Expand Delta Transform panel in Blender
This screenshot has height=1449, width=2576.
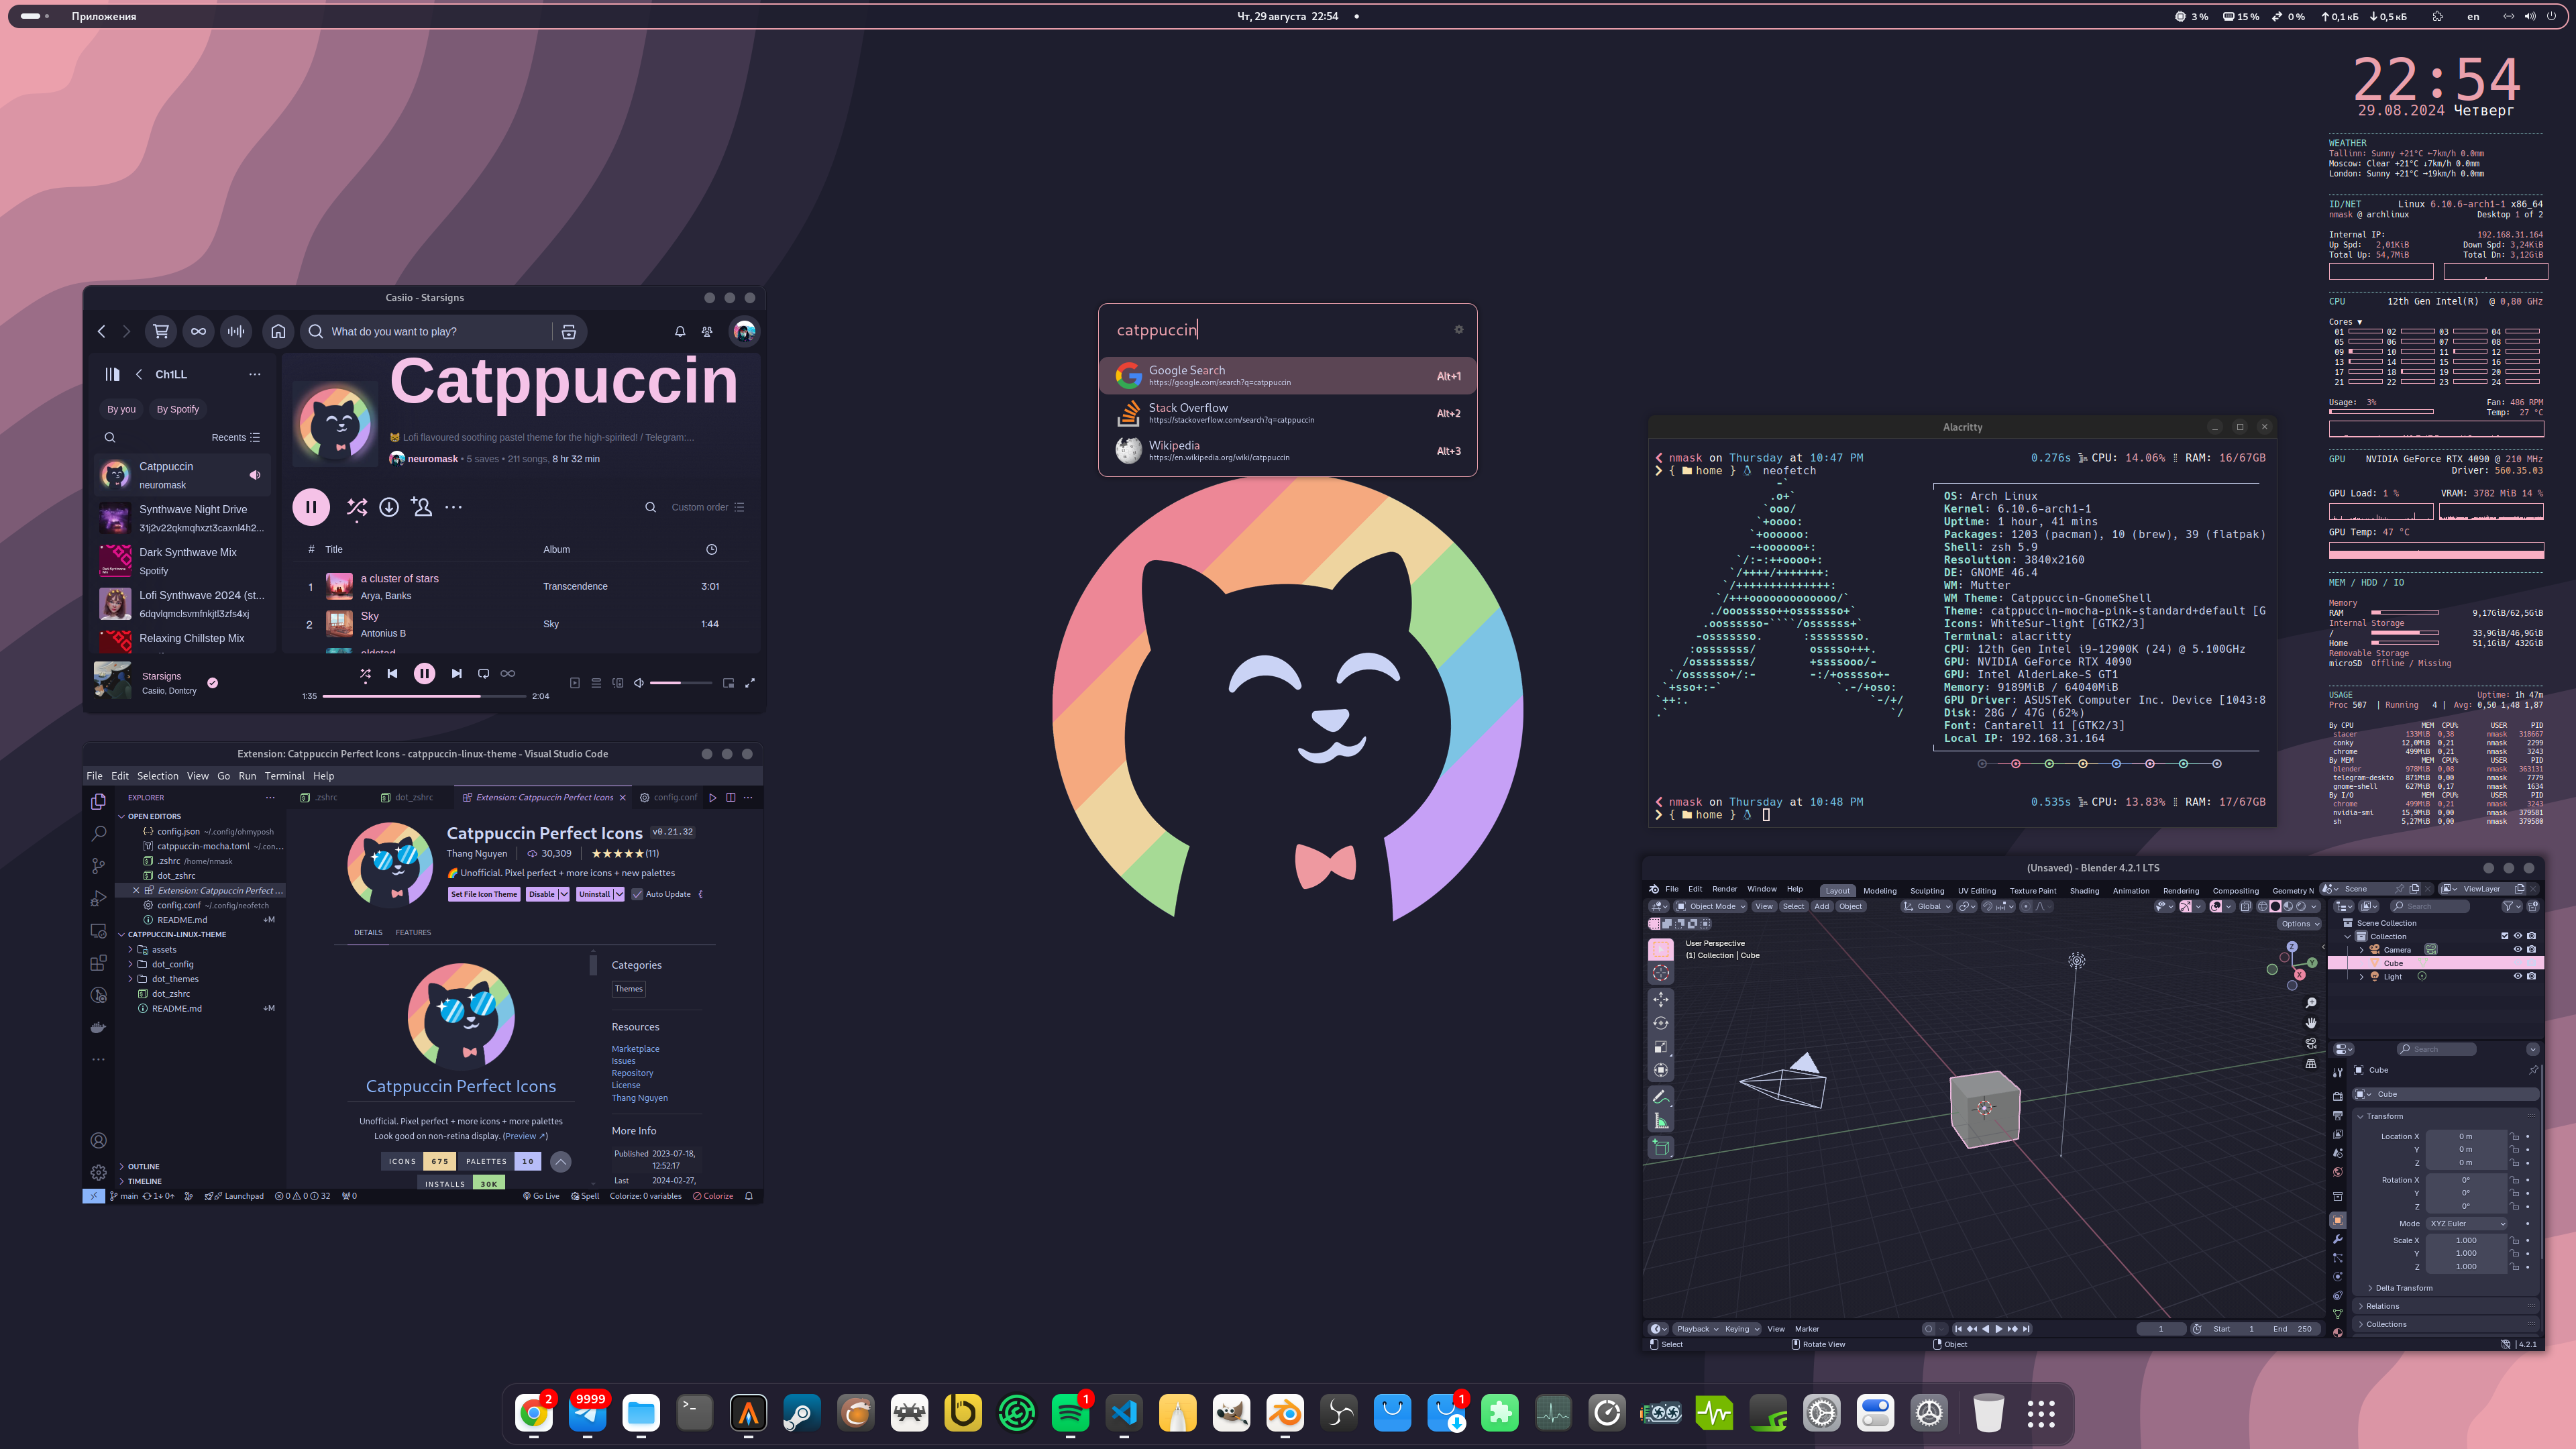pyautogui.click(x=2400, y=1288)
